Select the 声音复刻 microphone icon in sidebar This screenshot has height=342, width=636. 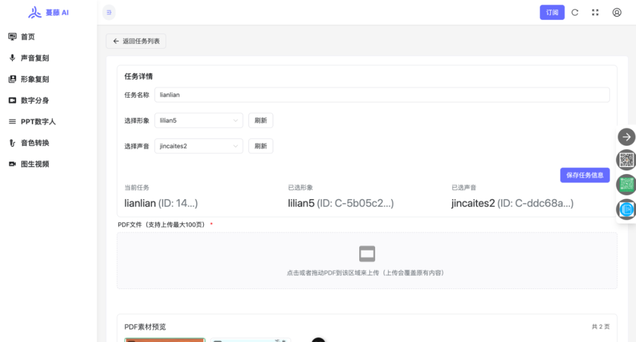click(13, 58)
